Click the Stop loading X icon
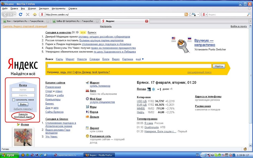This screenshot has height=158, width=253. [27, 14]
